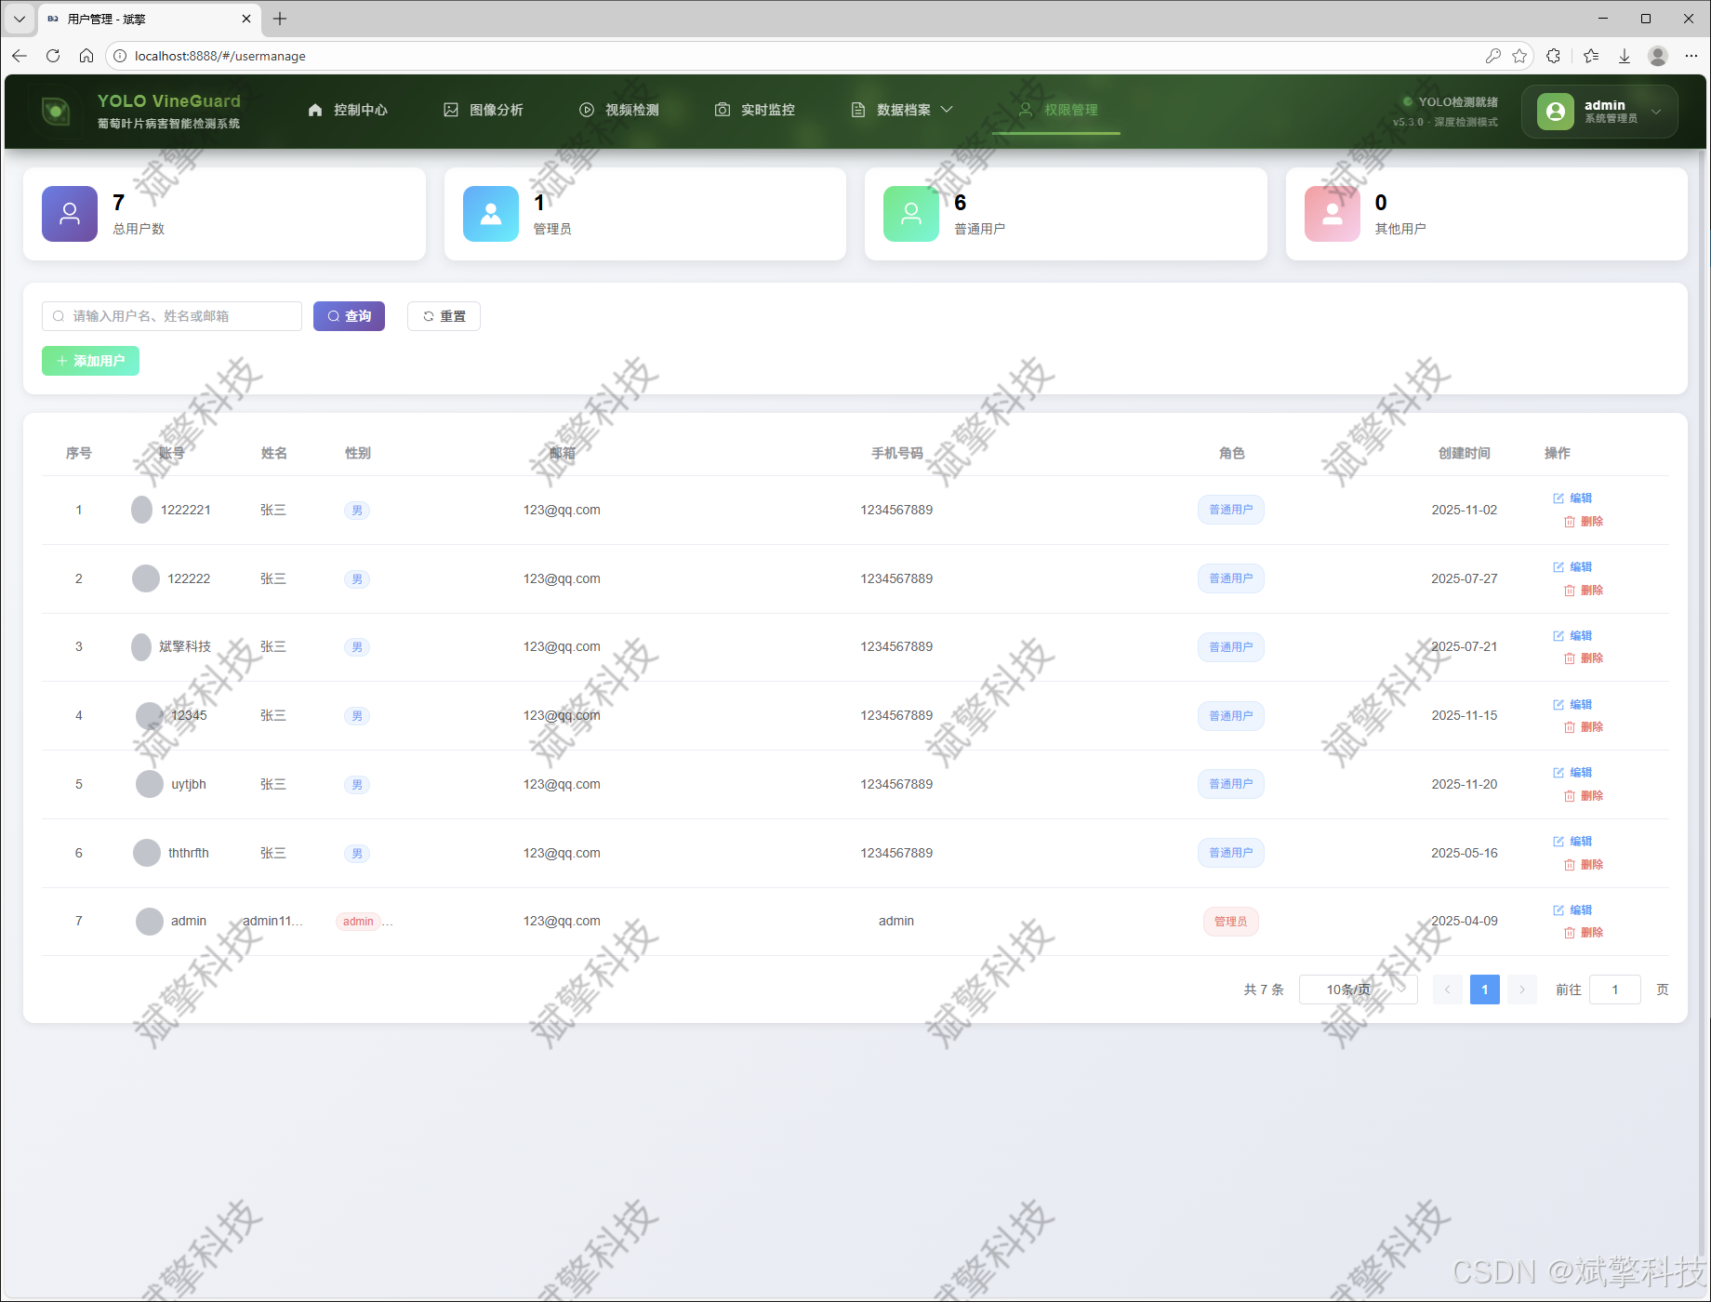Click the browser profile icon
This screenshot has width=1711, height=1302.
click(x=1658, y=56)
